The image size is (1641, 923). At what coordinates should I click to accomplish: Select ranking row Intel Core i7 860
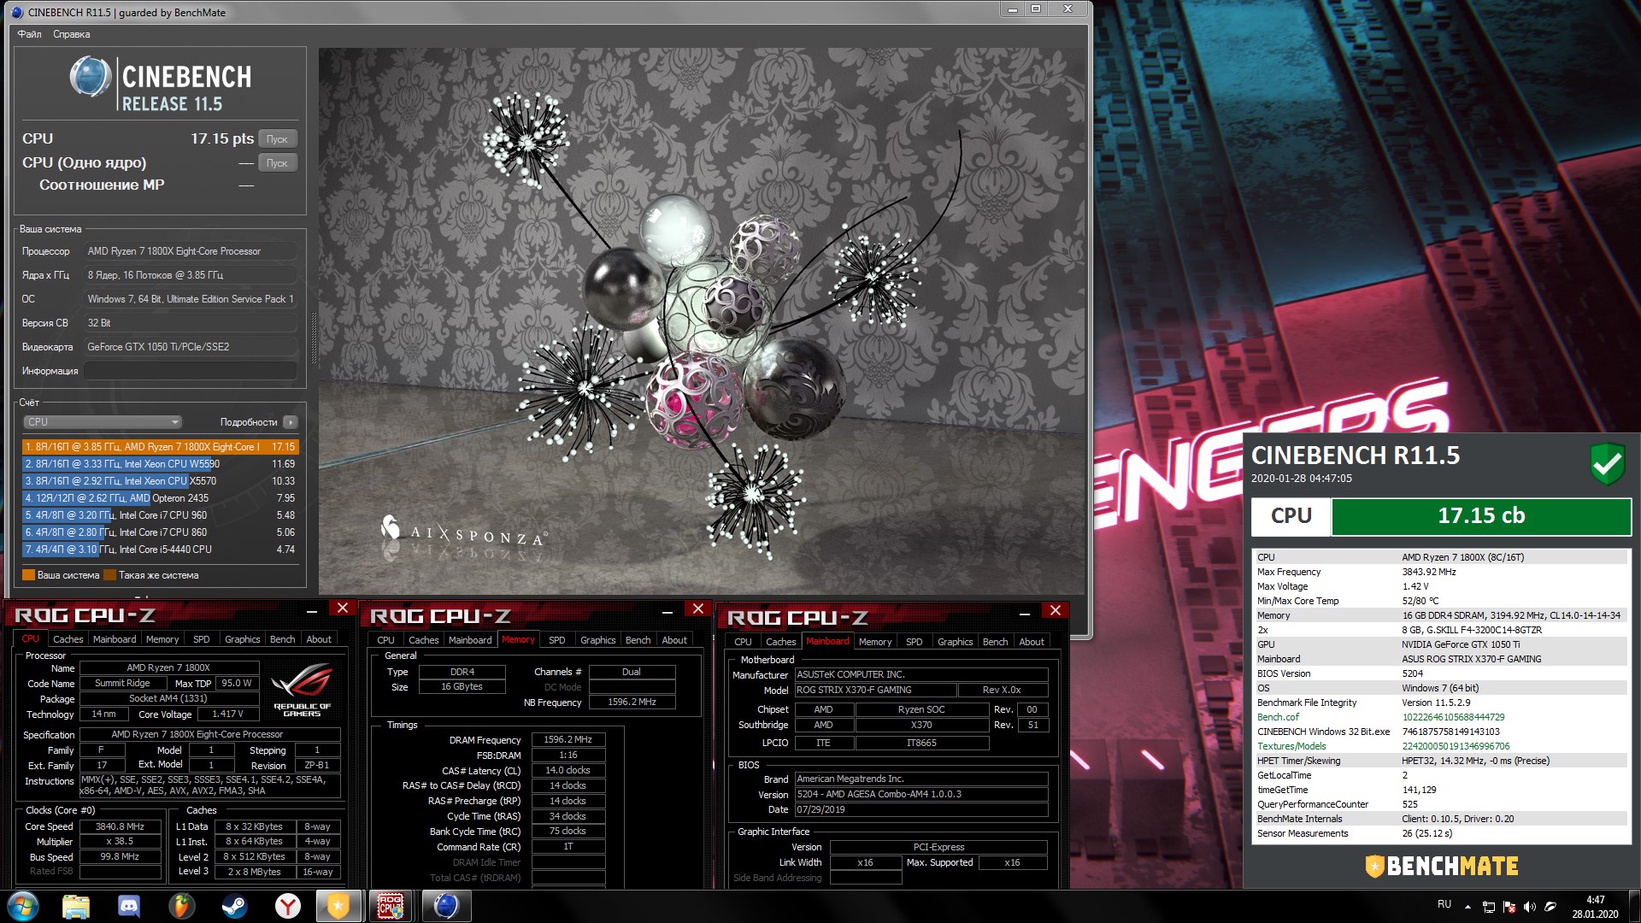[x=161, y=532]
